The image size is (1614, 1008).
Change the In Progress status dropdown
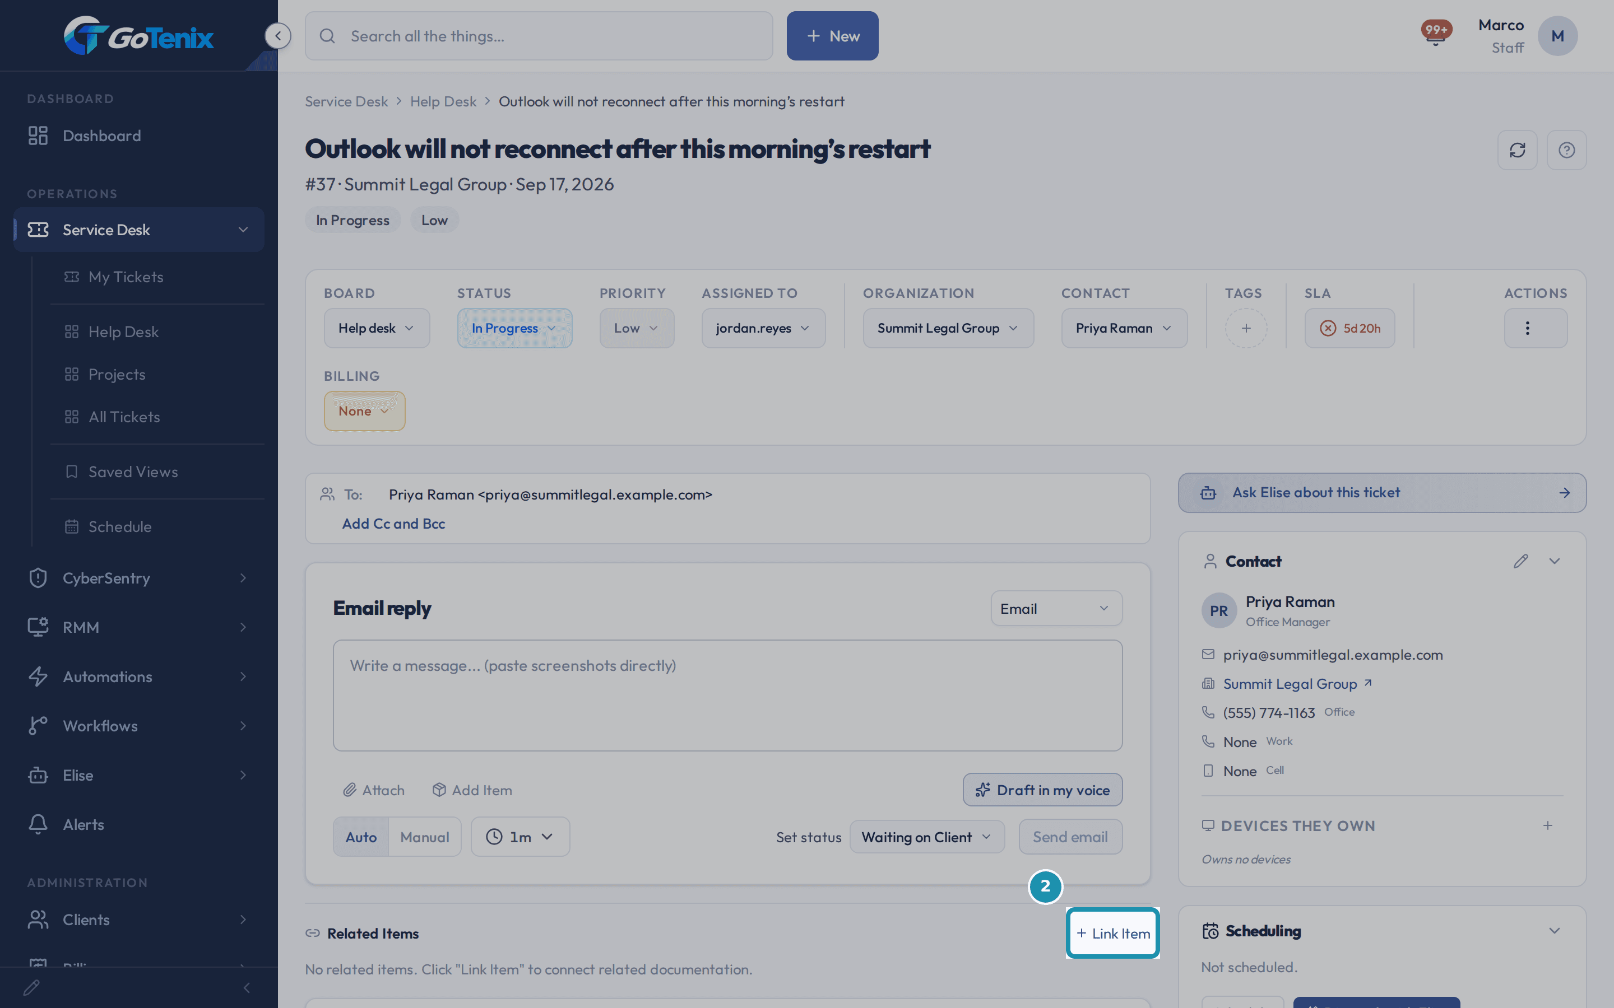(514, 328)
